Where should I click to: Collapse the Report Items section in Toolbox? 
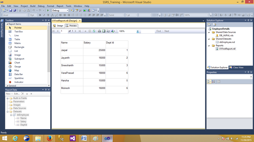pyautogui.click(x=7, y=24)
